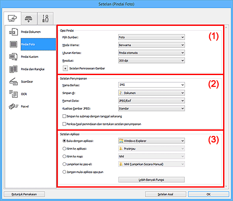Open the Format Data dropdown
The width and height of the screenshot is (233, 201).
pyautogui.click(x=151, y=100)
